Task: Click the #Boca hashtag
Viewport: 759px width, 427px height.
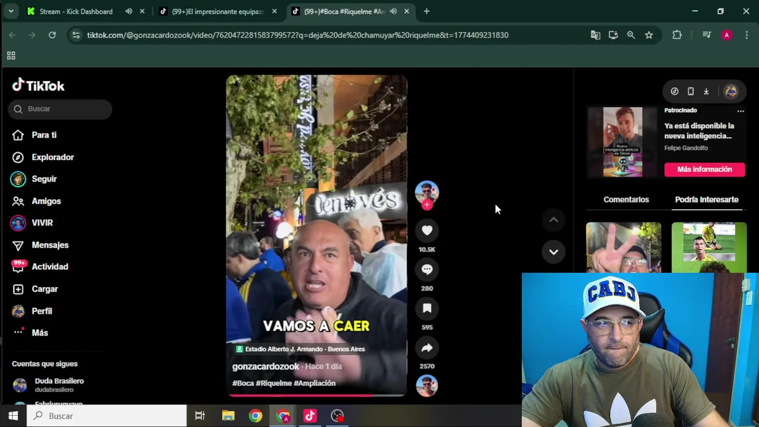Action: click(x=243, y=383)
